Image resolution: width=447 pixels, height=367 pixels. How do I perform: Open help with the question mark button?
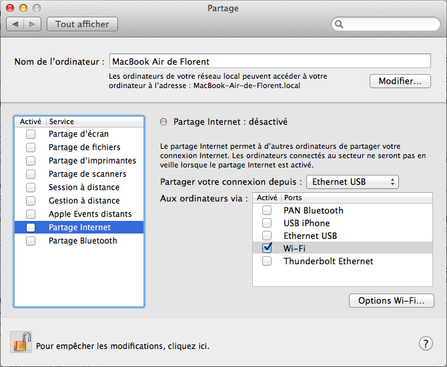tap(426, 343)
